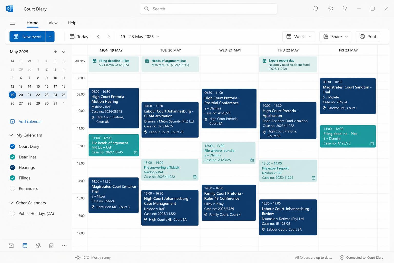Open the To Do tasks icon
Screen dimensions: 394x263
[51, 246]
